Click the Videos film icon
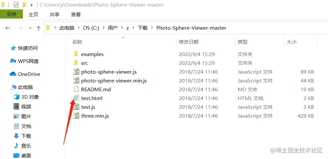The width and height of the screenshot is (328, 159). tap(16, 107)
